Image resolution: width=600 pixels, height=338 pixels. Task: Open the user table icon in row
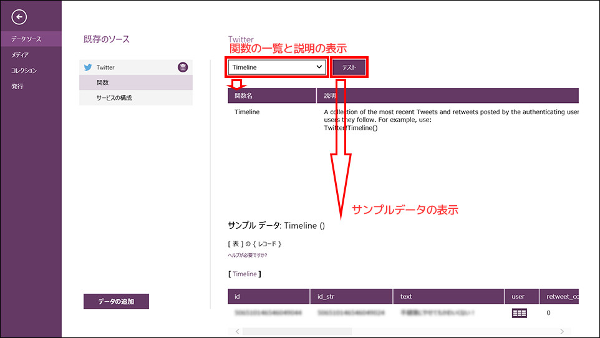click(x=520, y=313)
